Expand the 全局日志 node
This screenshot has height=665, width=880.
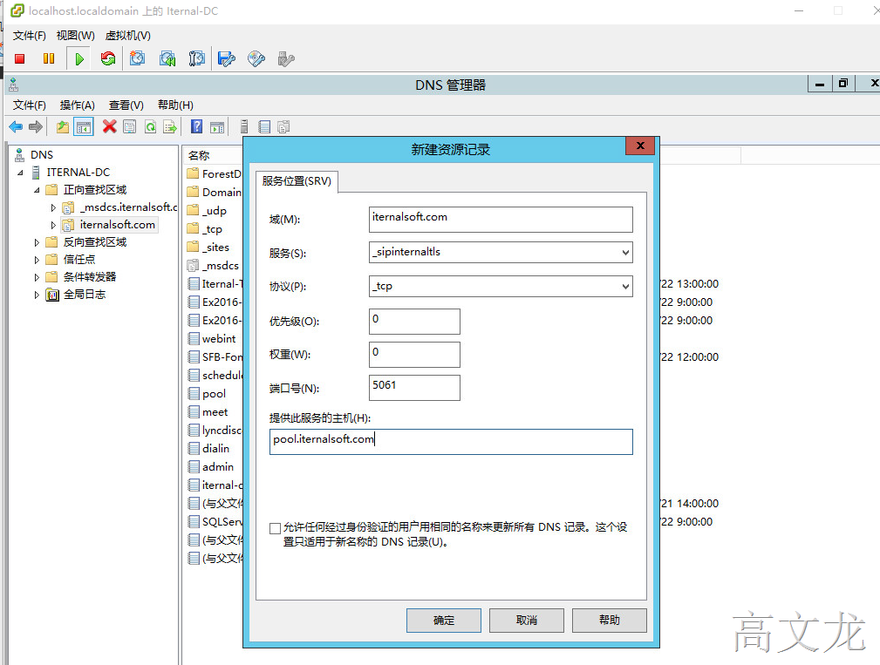[37, 295]
